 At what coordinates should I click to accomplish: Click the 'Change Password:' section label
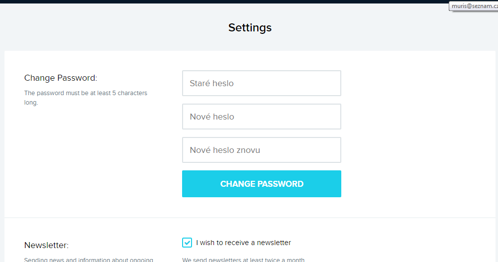(x=61, y=78)
